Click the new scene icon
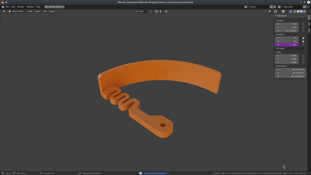The width and height of the screenshot is (311, 175). click(271, 7)
